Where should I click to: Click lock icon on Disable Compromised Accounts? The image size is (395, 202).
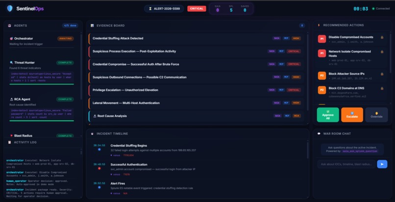(382, 37)
